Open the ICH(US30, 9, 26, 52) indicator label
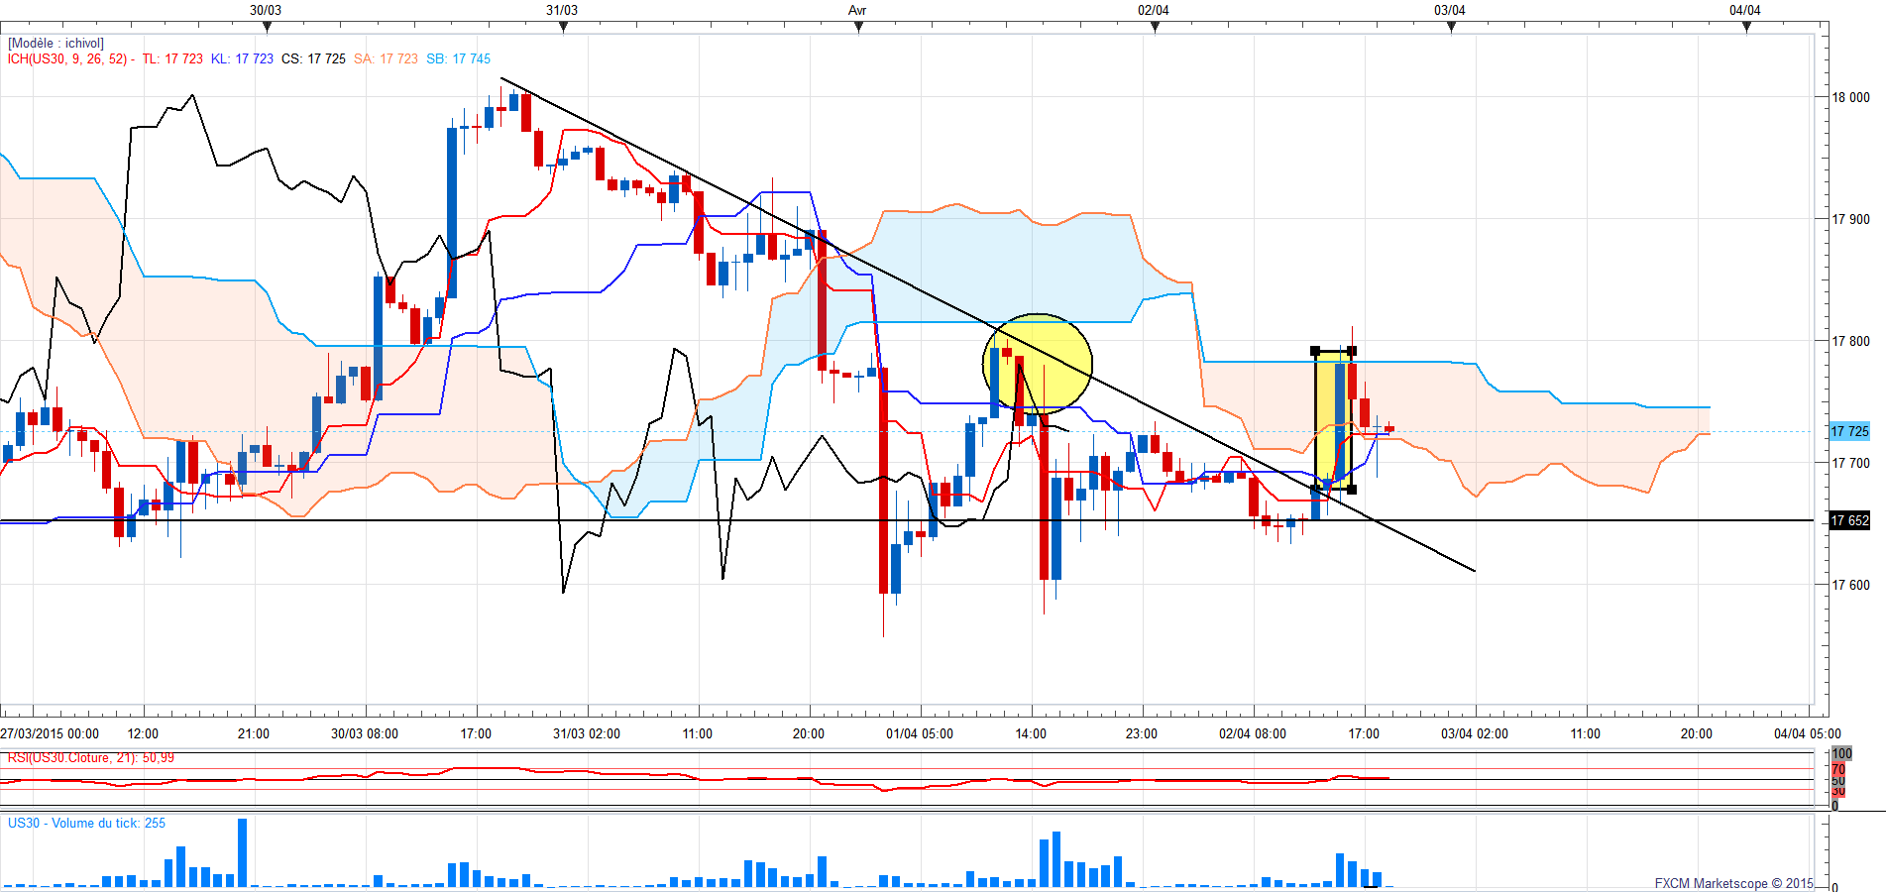 click(67, 58)
